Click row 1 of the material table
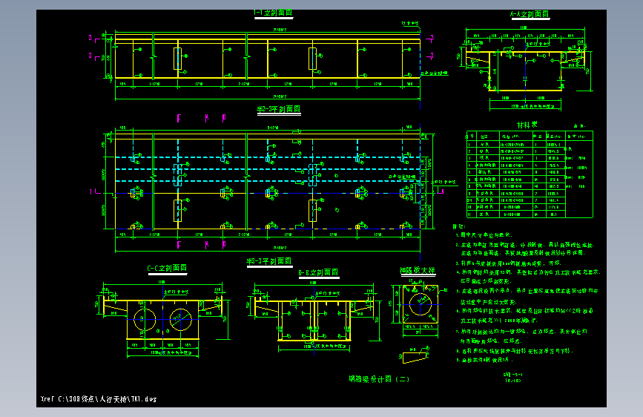The width and height of the screenshot is (643, 417). click(516, 145)
